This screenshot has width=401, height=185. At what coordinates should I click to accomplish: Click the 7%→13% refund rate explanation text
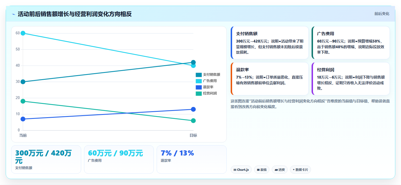coord(269,80)
